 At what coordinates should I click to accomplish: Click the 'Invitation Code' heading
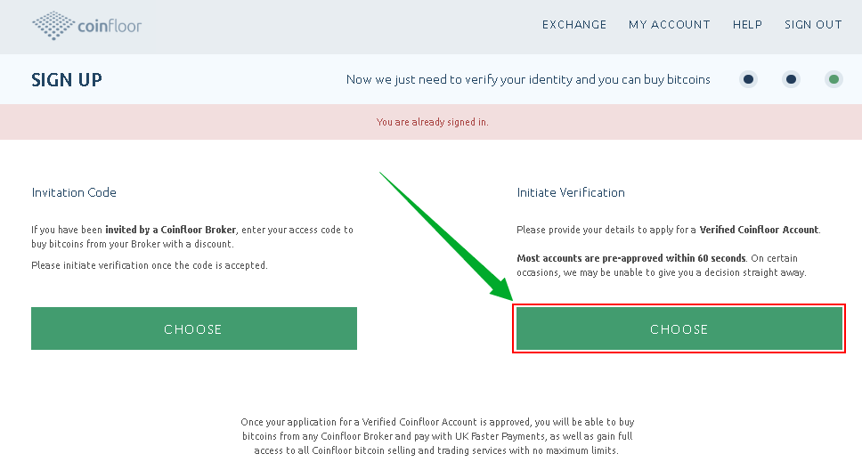(74, 192)
